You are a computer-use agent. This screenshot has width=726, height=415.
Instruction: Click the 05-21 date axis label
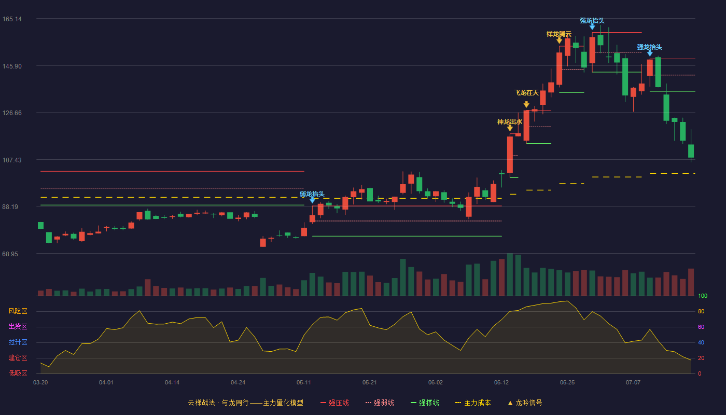point(370,382)
